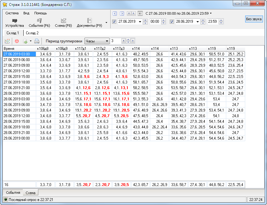Expand the period range dropdown arrow after 23:59
The width and height of the screenshot is (267, 205).
tap(211, 13)
